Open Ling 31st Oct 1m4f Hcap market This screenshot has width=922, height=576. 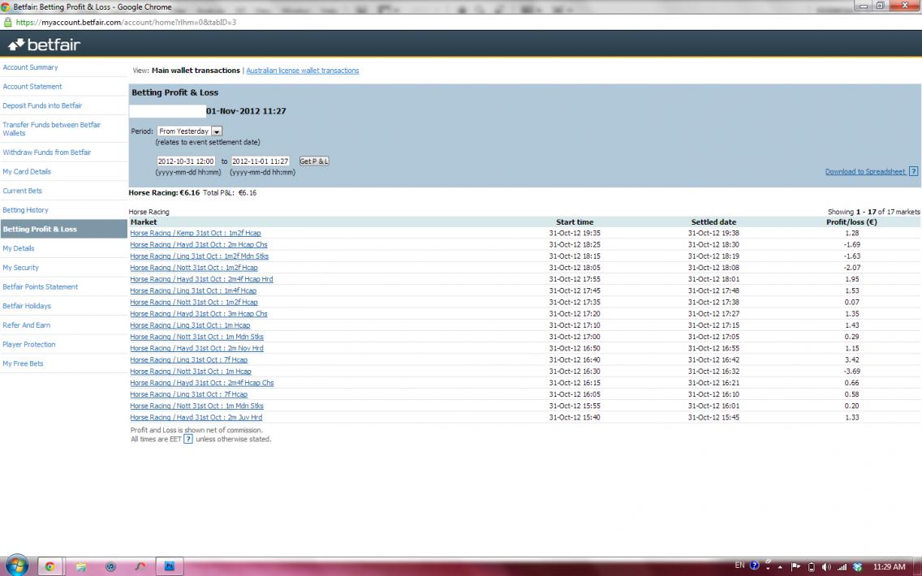point(193,291)
